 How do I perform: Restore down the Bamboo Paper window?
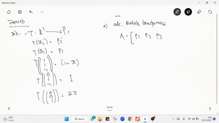[x=207, y=3]
